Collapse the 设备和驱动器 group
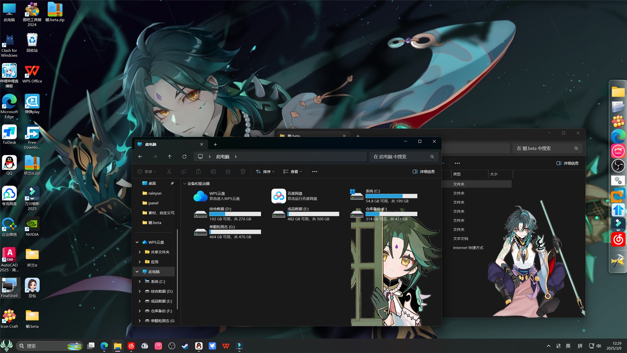 coord(185,184)
